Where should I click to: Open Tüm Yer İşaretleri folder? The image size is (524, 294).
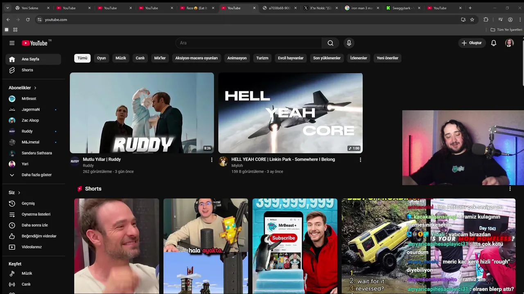(506, 30)
